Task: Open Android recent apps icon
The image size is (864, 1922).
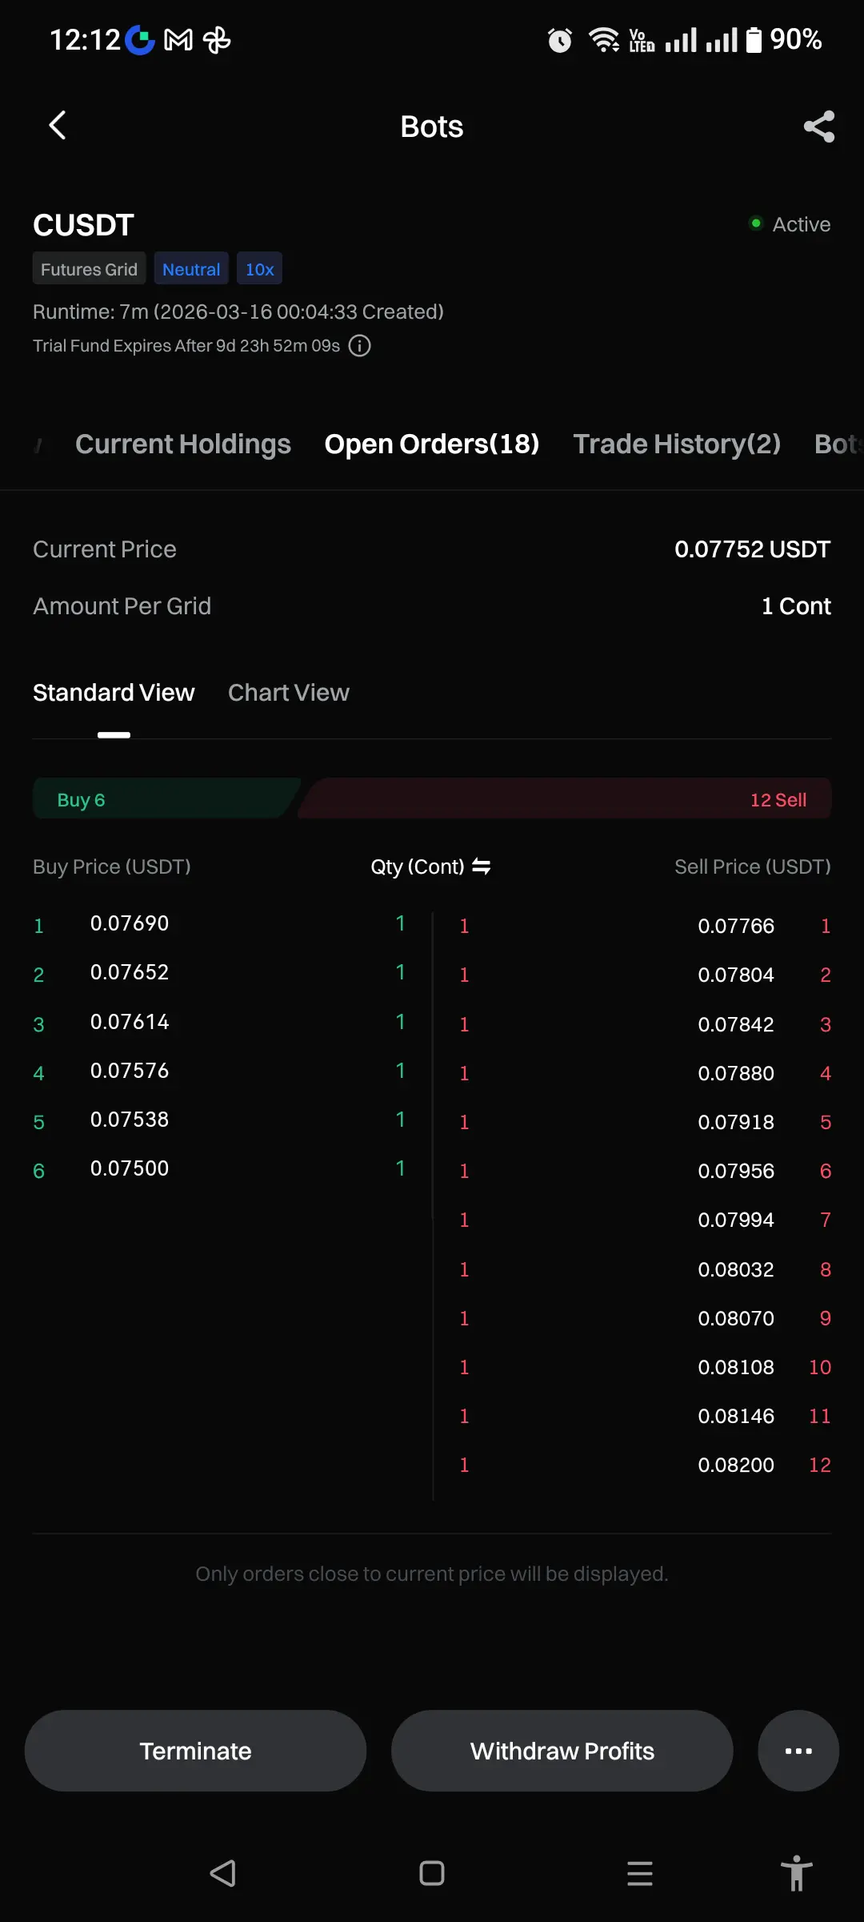Action: 639,1873
